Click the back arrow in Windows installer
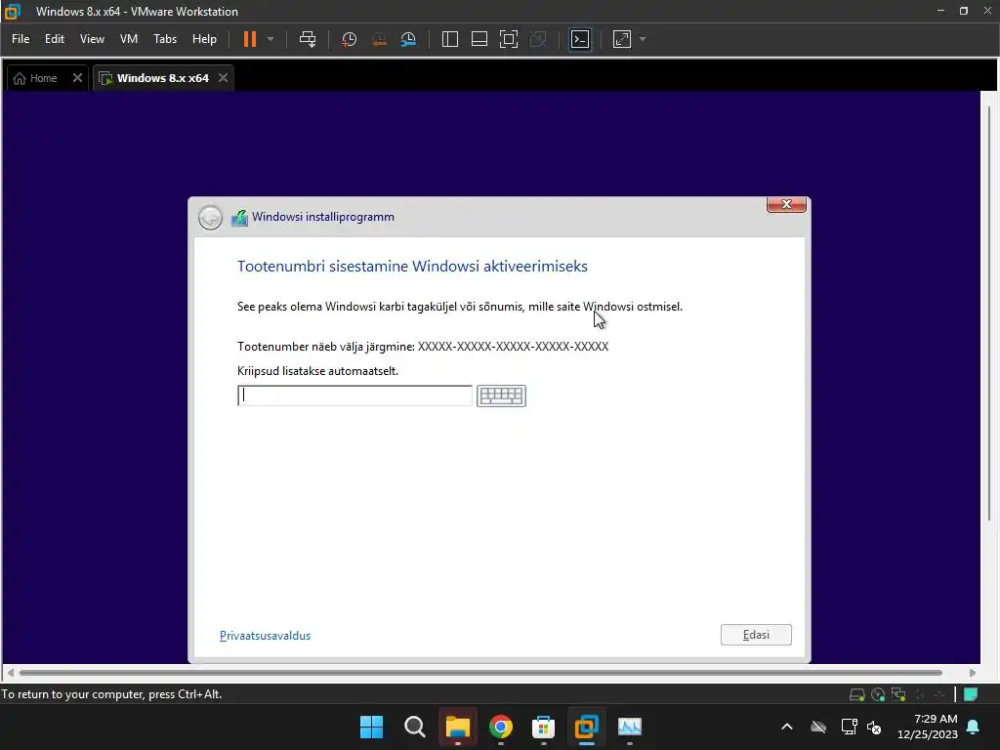 [210, 218]
